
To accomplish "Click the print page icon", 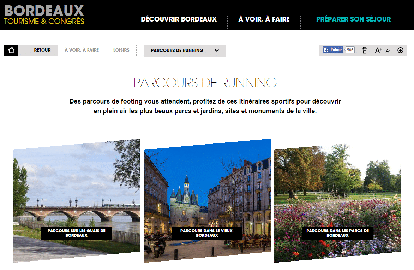I will (364, 50).
